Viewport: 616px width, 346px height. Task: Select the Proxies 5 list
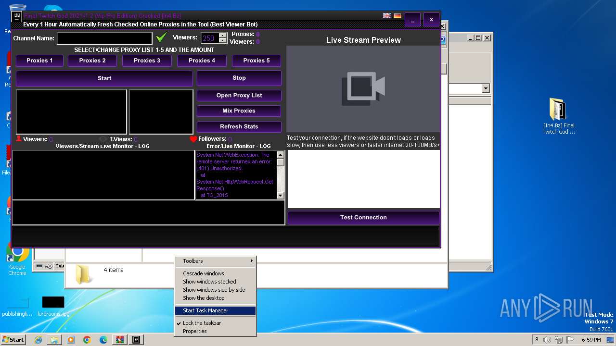pyautogui.click(x=257, y=61)
